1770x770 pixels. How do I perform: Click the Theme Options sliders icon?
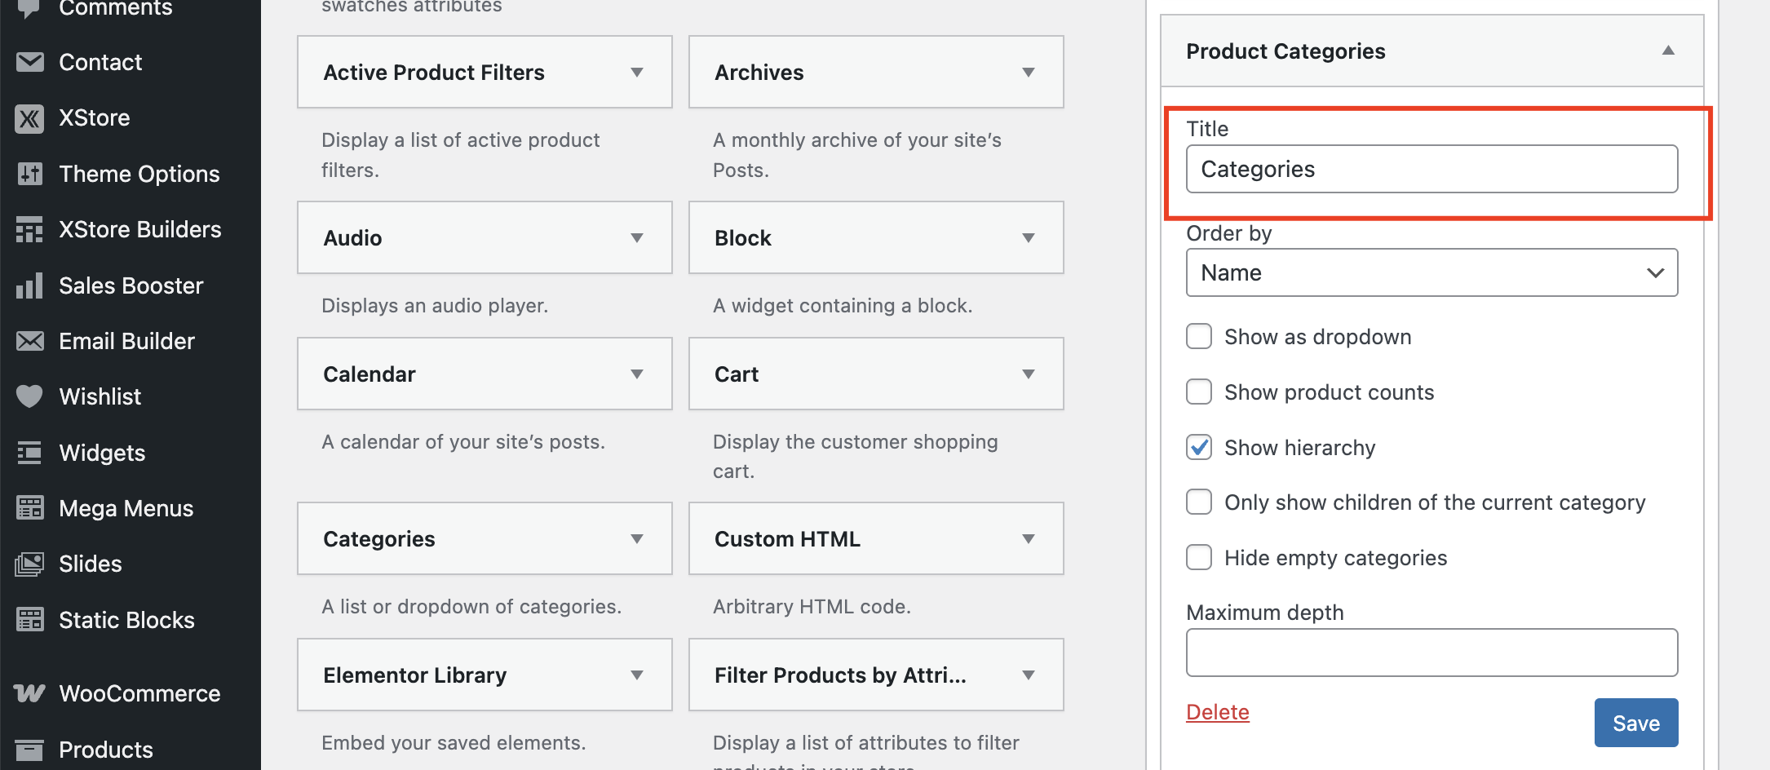(x=29, y=174)
